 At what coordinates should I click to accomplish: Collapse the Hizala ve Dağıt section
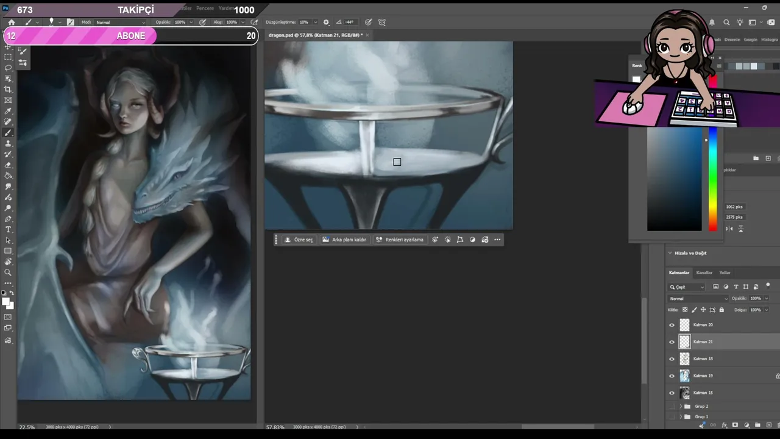point(670,253)
